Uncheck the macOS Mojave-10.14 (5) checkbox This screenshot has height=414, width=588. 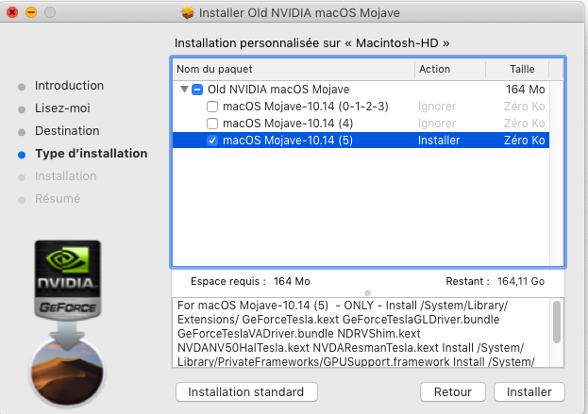click(212, 141)
